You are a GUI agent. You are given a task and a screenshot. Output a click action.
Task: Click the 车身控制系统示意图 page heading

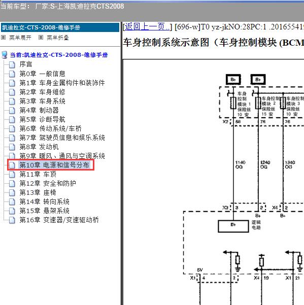pyautogui.click(x=213, y=43)
